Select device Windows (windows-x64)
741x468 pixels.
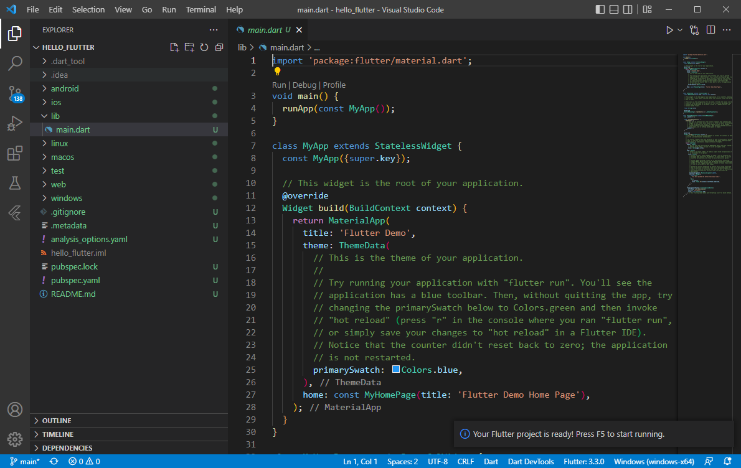coord(654,461)
